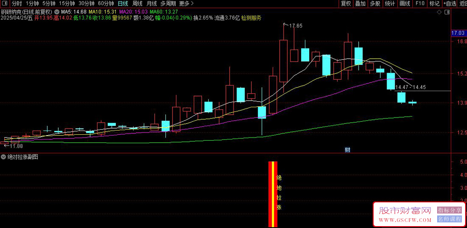Click the 叠加 overlay button
467x228 pixels.
point(360,4)
